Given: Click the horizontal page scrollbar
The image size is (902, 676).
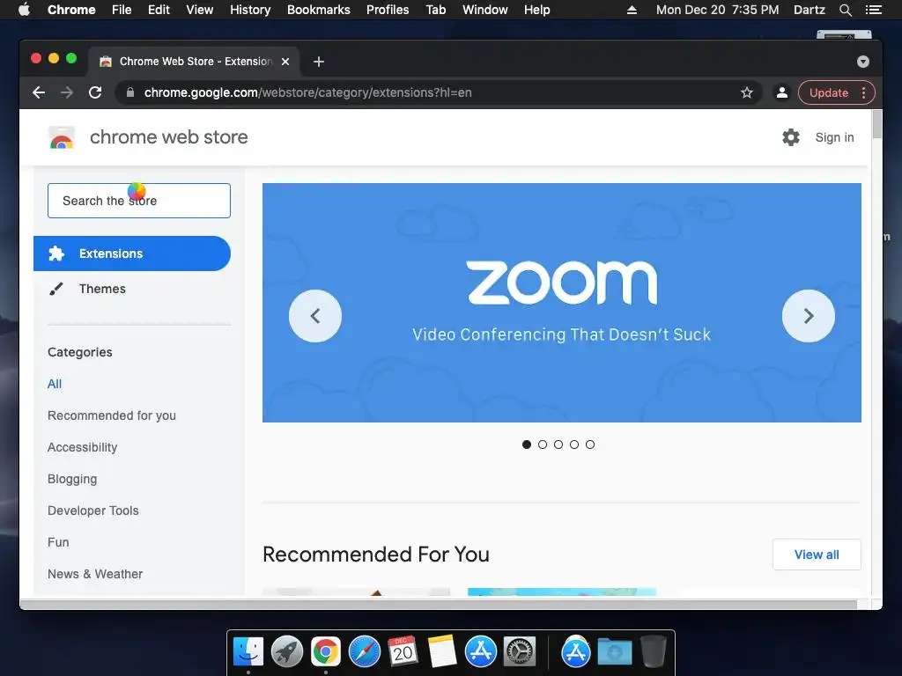Looking at the screenshot, I should click(x=439, y=604).
